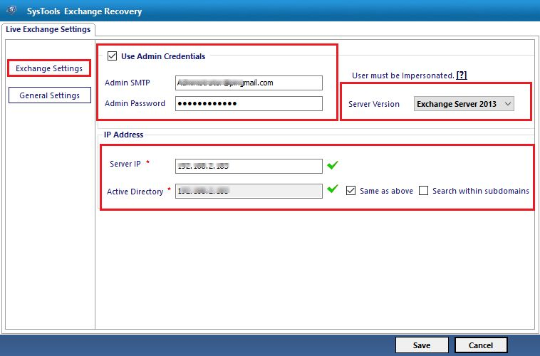Uncheck Use Admin Credentials checkbox

point(113,56)
